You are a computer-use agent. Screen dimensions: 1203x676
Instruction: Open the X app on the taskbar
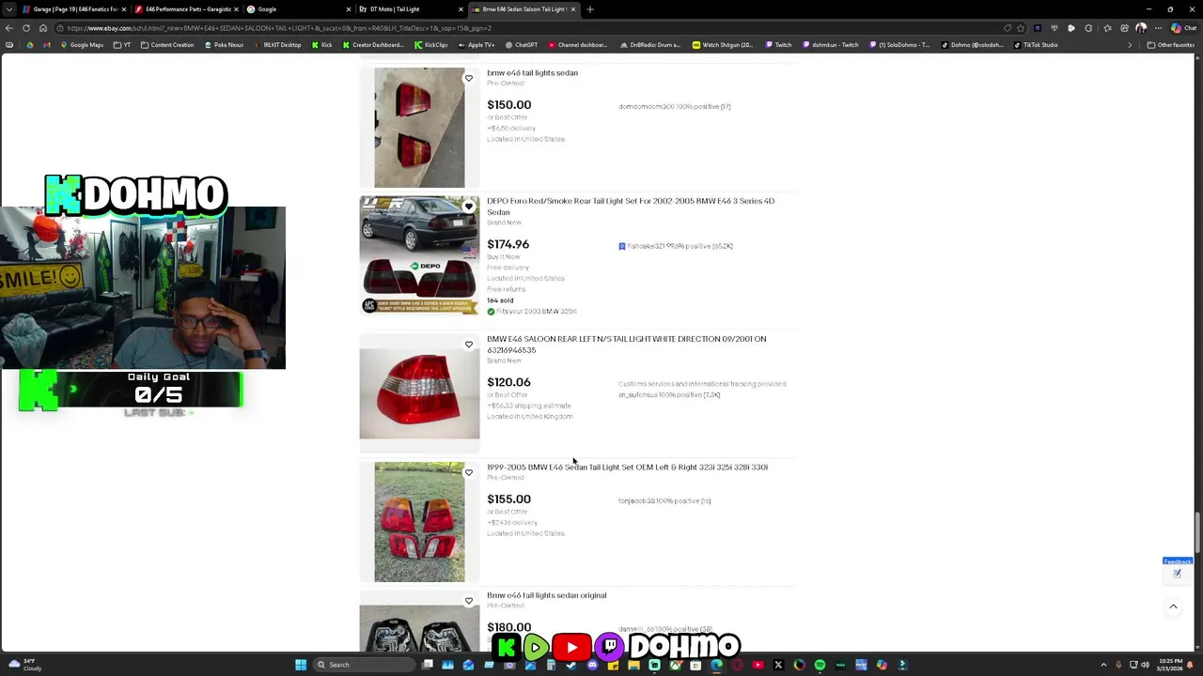[778, 665]
